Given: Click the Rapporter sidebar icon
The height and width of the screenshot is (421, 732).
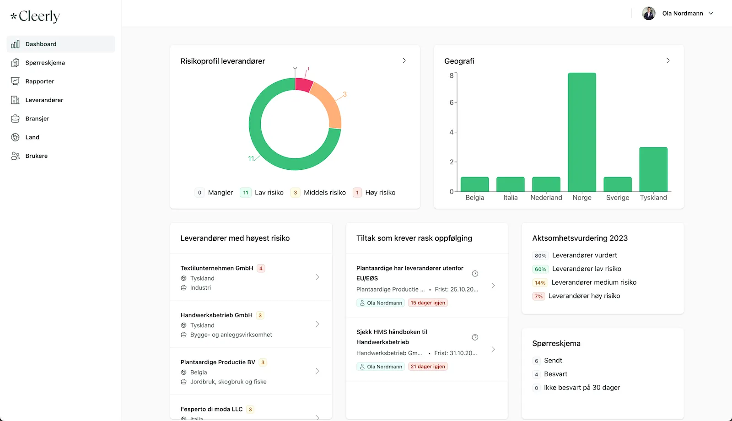Looking at the screenshot, I should coord(14,81).
